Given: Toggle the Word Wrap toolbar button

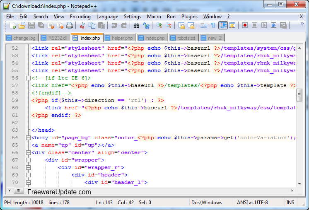Looking at the screenshot, I should [203, 25].
